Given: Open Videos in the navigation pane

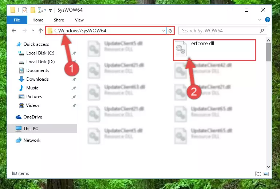Looking at the screenshot, I should [x=33, y=105].
